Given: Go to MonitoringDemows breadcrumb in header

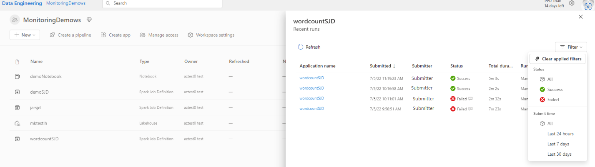Looking at the screenshot, I should coord(66,3).
